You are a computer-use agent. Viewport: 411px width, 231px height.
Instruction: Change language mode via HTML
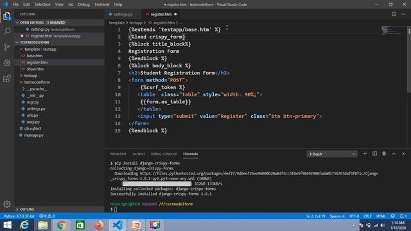pos(381,216)
